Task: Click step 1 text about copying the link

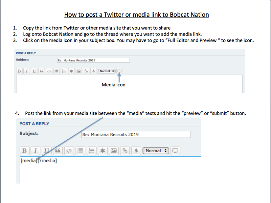Action: click(97, 28)
